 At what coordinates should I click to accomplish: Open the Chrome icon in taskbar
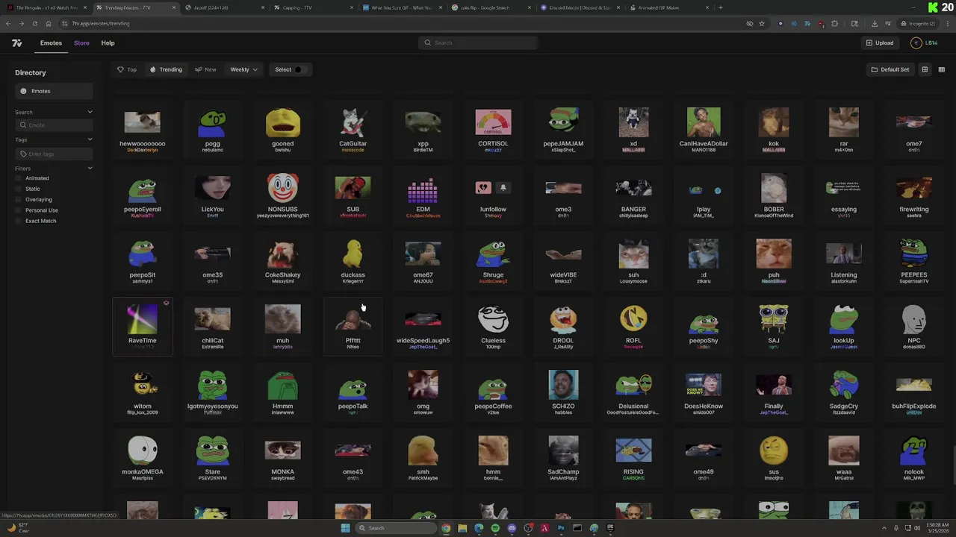[x=446, y=528]
